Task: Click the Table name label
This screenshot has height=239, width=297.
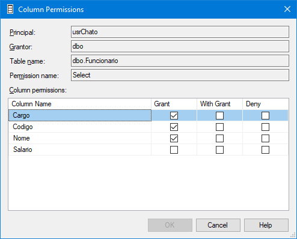Action: click(27, 61)
